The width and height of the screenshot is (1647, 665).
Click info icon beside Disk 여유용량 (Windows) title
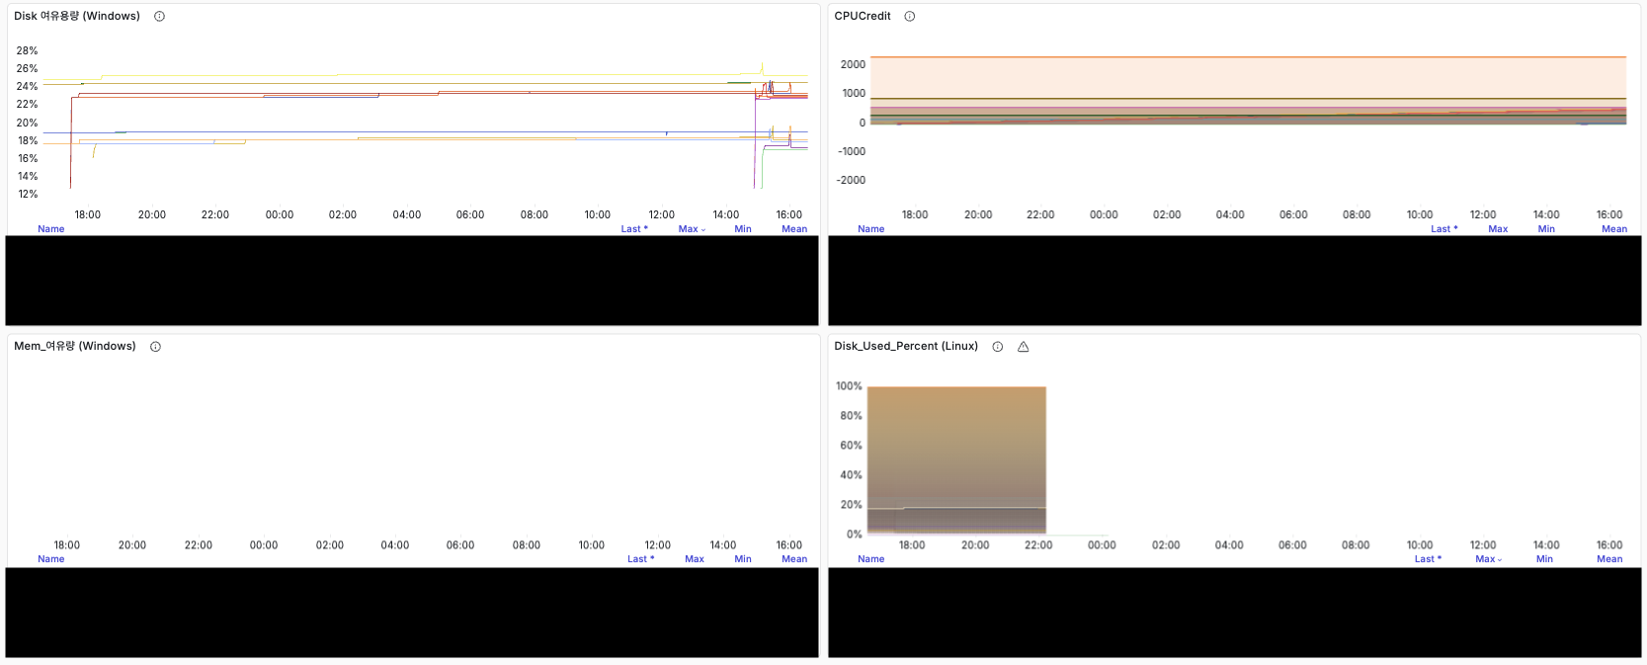[x=159, y=17]
